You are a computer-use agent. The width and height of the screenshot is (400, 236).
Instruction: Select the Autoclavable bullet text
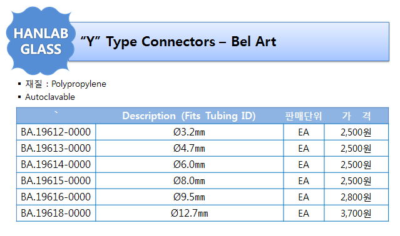click(x=50, y=97)
